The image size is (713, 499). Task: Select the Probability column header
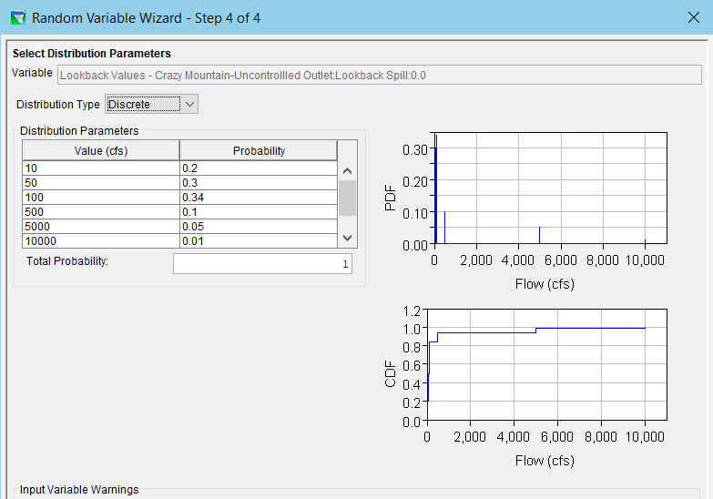pyautogui.click(x=259, y=151)
